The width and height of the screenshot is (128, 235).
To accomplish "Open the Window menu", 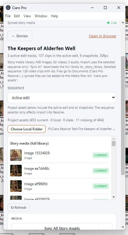I will [x=41, y=16].
